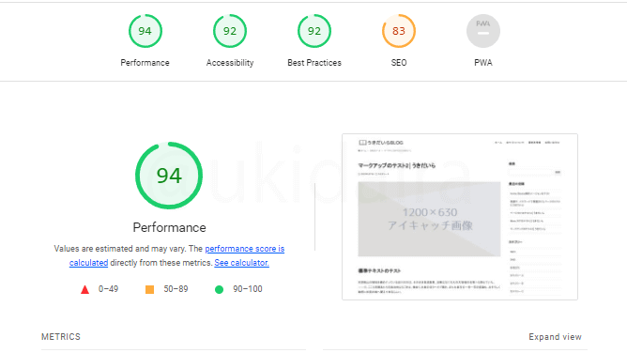Click the Performance score gauge showing 94 at top
Viewport: 627px width, 353px height.
[x=145, y=31]
